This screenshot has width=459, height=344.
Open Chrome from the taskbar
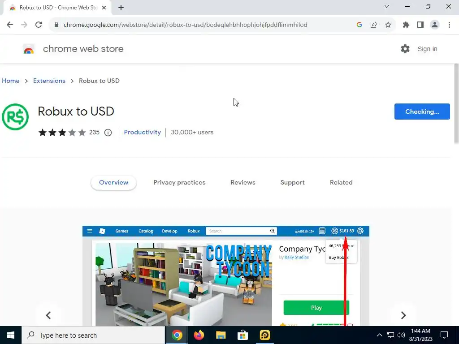pos(177,335)
